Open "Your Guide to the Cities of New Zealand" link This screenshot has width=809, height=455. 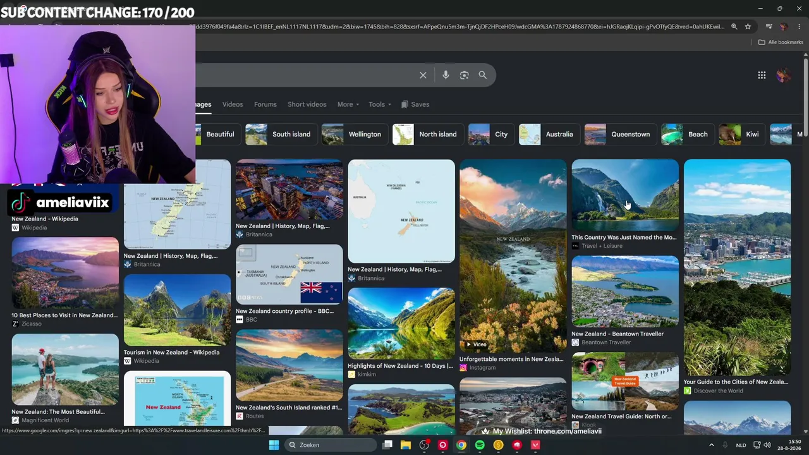coord(736,382)
